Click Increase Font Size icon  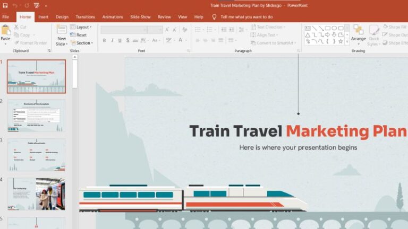pyautogui.click(x=167, y=30)
